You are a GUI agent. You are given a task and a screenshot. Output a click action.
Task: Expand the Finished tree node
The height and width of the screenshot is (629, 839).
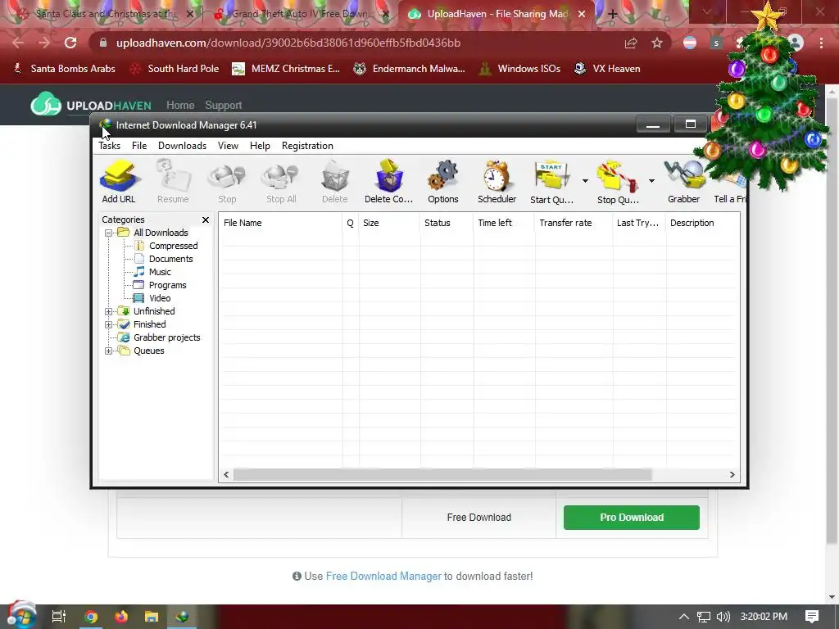click(x=109, y=324)
